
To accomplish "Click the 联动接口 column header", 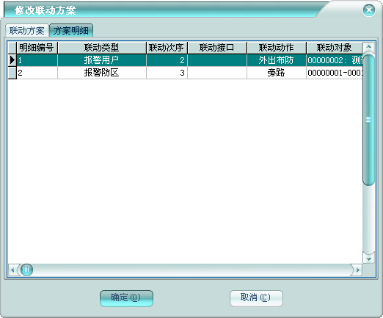I will click(x=217, y=48).
